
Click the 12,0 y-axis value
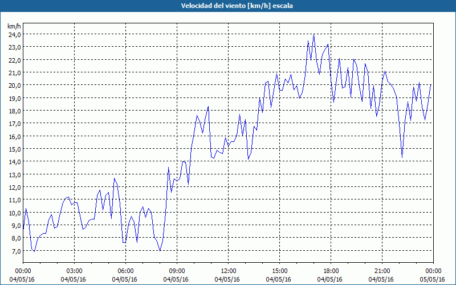(15, 188)
